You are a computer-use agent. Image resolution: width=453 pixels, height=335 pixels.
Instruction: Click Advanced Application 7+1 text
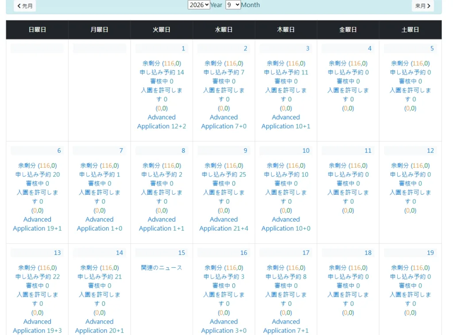(286, 326)
